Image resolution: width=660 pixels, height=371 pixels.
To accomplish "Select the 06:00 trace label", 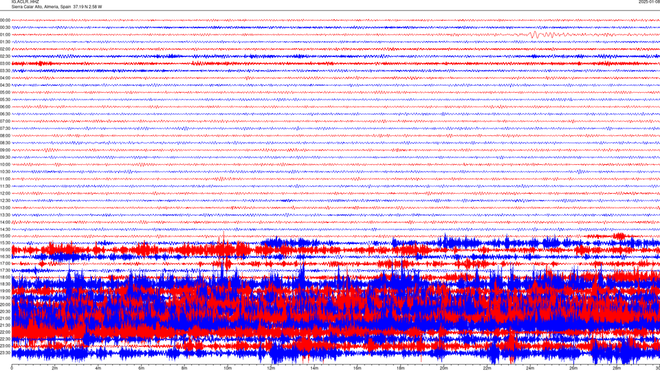I will pos(5,107).
